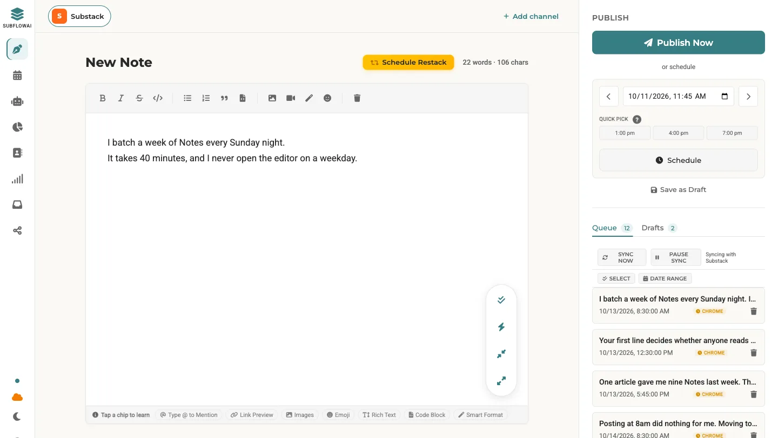Click Sync Now button

pyautogui.click(x=622, y=257)
